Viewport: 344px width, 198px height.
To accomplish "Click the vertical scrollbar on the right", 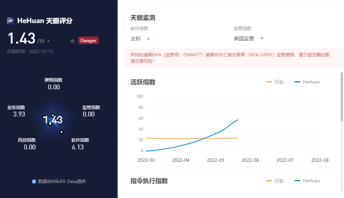I will click(x=341, y=97).
